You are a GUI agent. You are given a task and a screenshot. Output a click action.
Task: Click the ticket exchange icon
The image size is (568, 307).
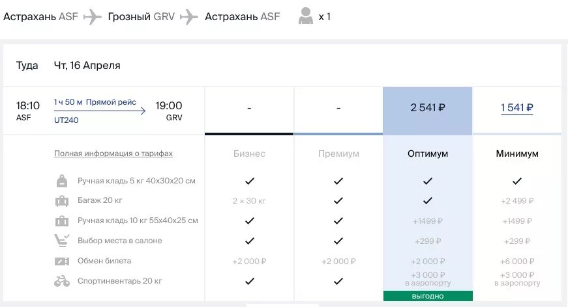[62, 261]
